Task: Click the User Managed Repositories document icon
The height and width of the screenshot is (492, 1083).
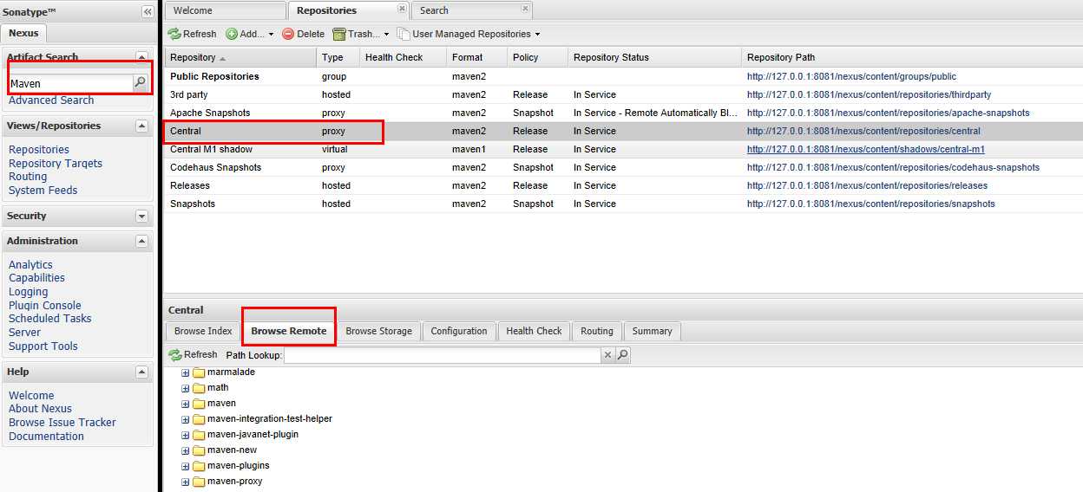Action: tap(404, 34)
